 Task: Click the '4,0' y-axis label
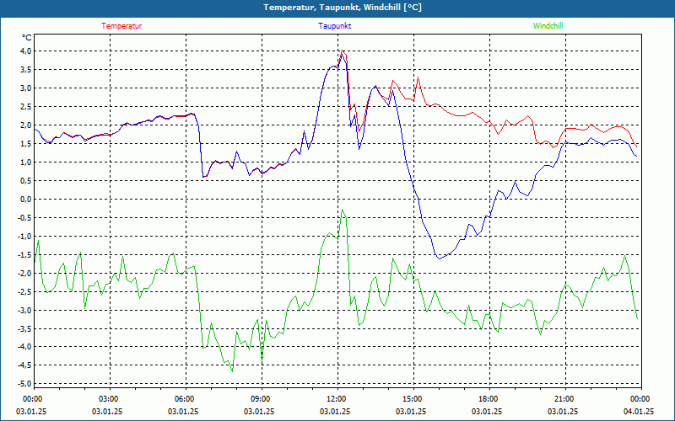pyautogui.click(x=26, y=51)
